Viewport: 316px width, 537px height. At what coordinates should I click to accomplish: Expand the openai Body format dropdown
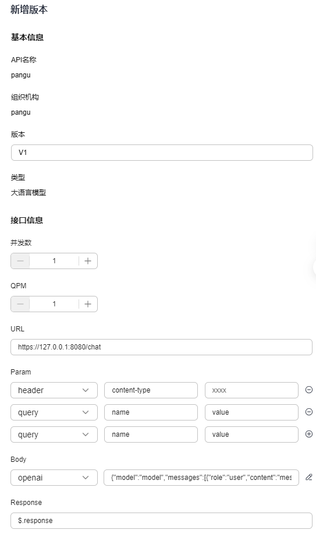click(x=54, y=478)
